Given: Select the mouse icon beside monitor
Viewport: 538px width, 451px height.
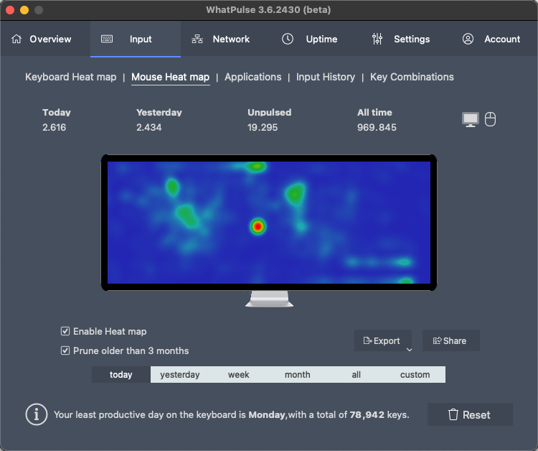Looking at the screenshot, I should pos(491,119).
